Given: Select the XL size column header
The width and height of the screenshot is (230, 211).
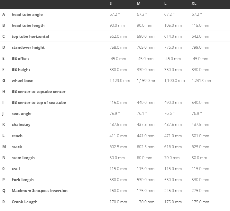Looking at the screenshot, I should 194,4.
